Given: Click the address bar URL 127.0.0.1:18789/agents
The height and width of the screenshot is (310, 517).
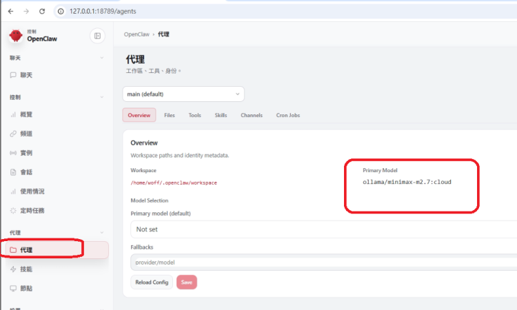Looking at the screenshot, I should (103, 11).
